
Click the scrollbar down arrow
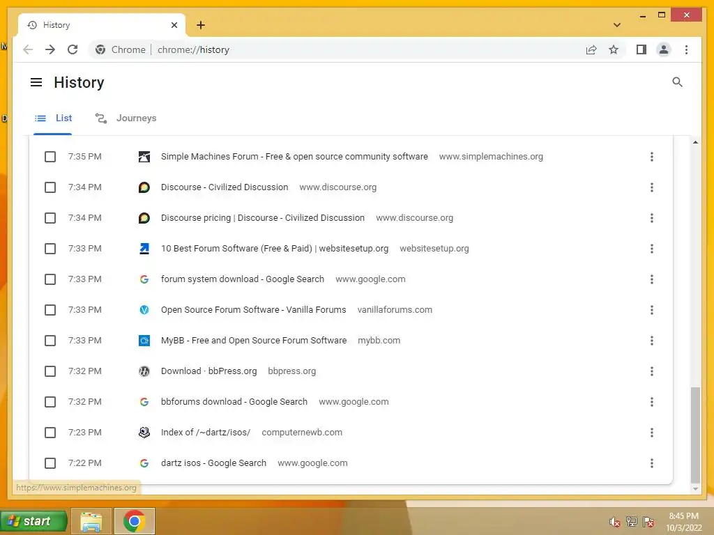click(695, 488)
